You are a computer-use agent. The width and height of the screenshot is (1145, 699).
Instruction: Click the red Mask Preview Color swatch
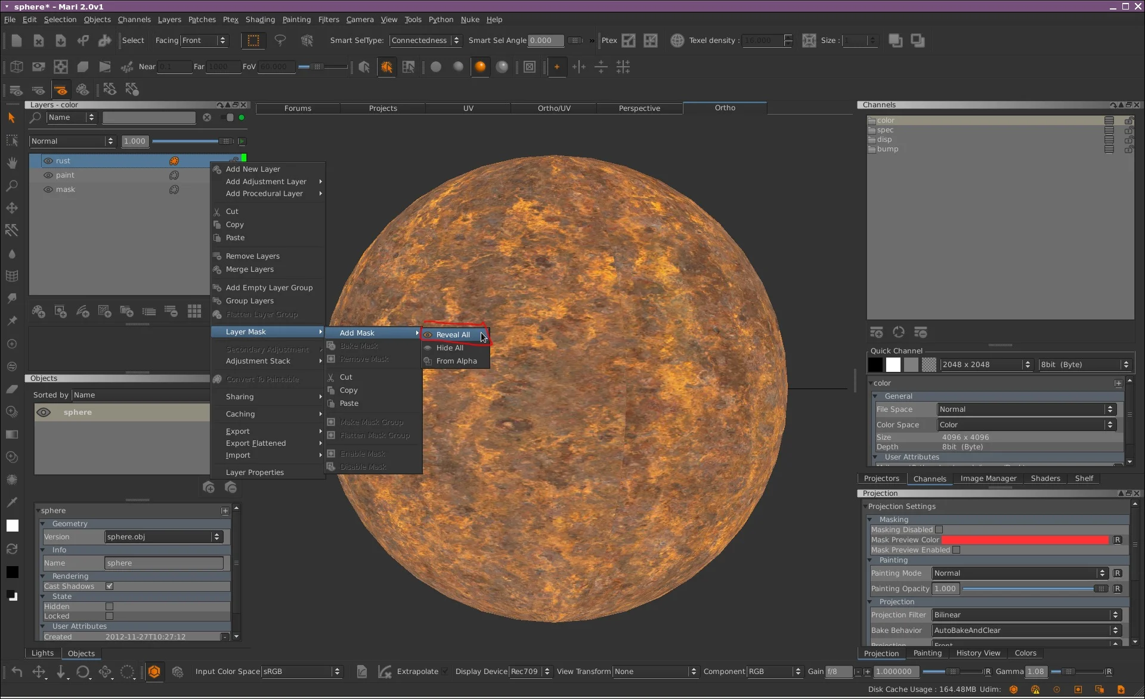coord(1025,540)
